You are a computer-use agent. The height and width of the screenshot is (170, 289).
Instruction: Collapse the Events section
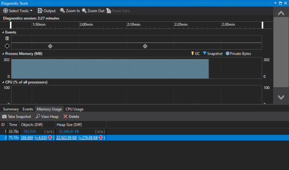pyautogui.click(x=3, y=32)
